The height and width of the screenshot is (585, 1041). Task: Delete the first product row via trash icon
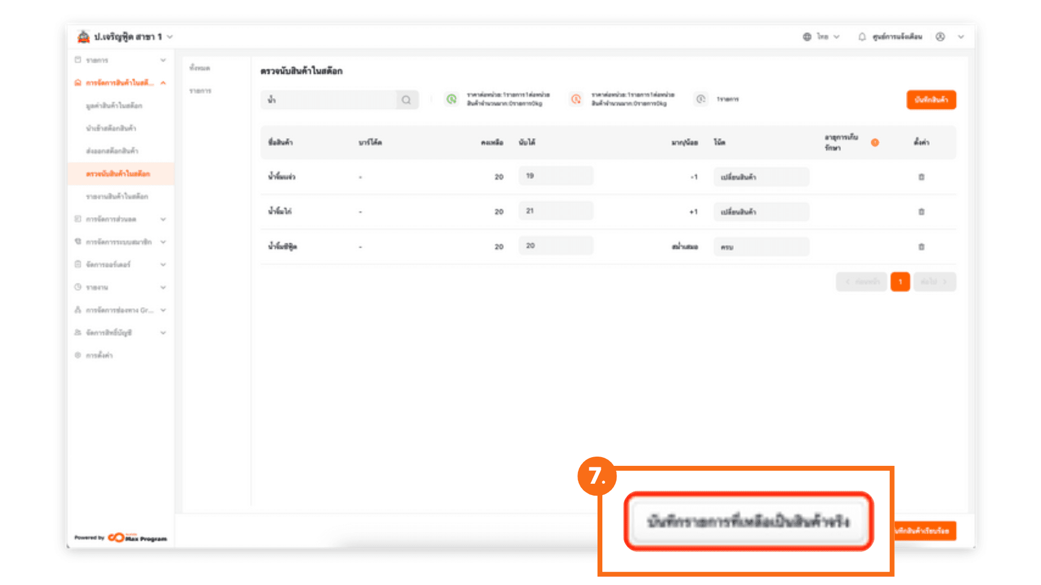(921, 177)
